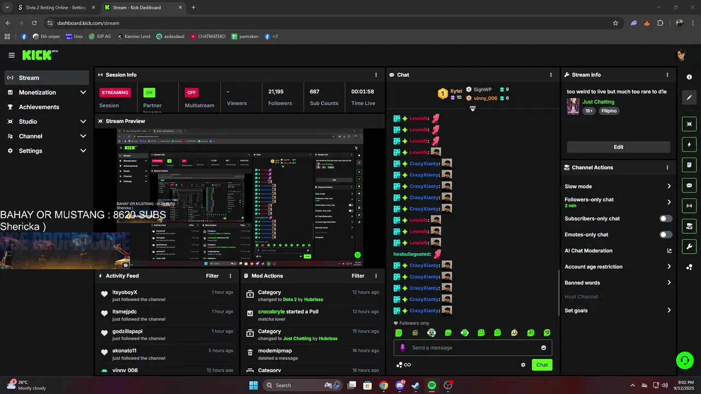The image size is (701, 394).
Task: Click the Partner ON status badge
Action: pos(149,92)
